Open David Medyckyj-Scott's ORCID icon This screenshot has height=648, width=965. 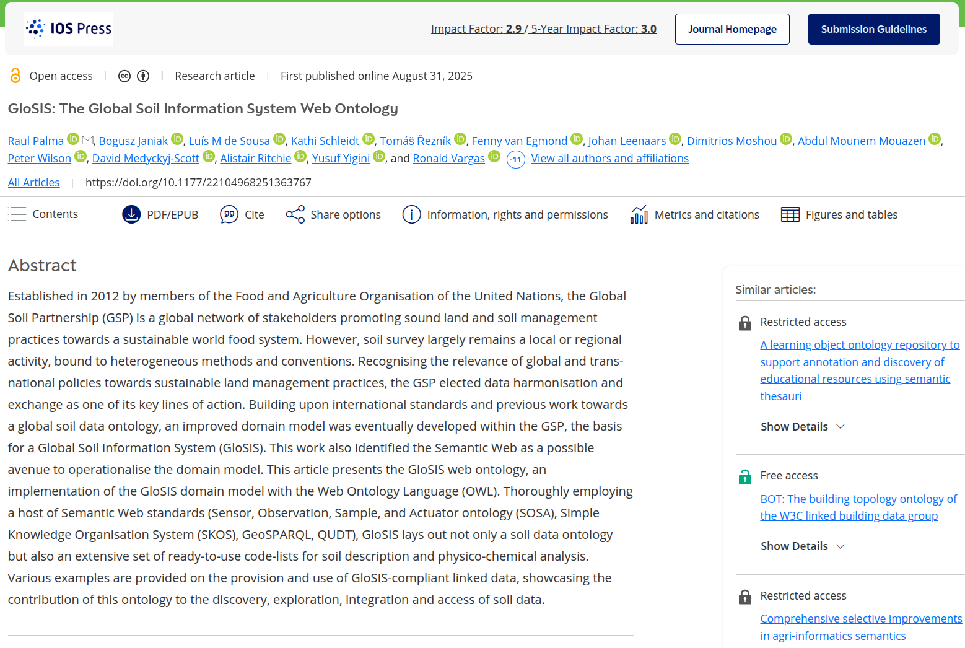coord(209,156)
